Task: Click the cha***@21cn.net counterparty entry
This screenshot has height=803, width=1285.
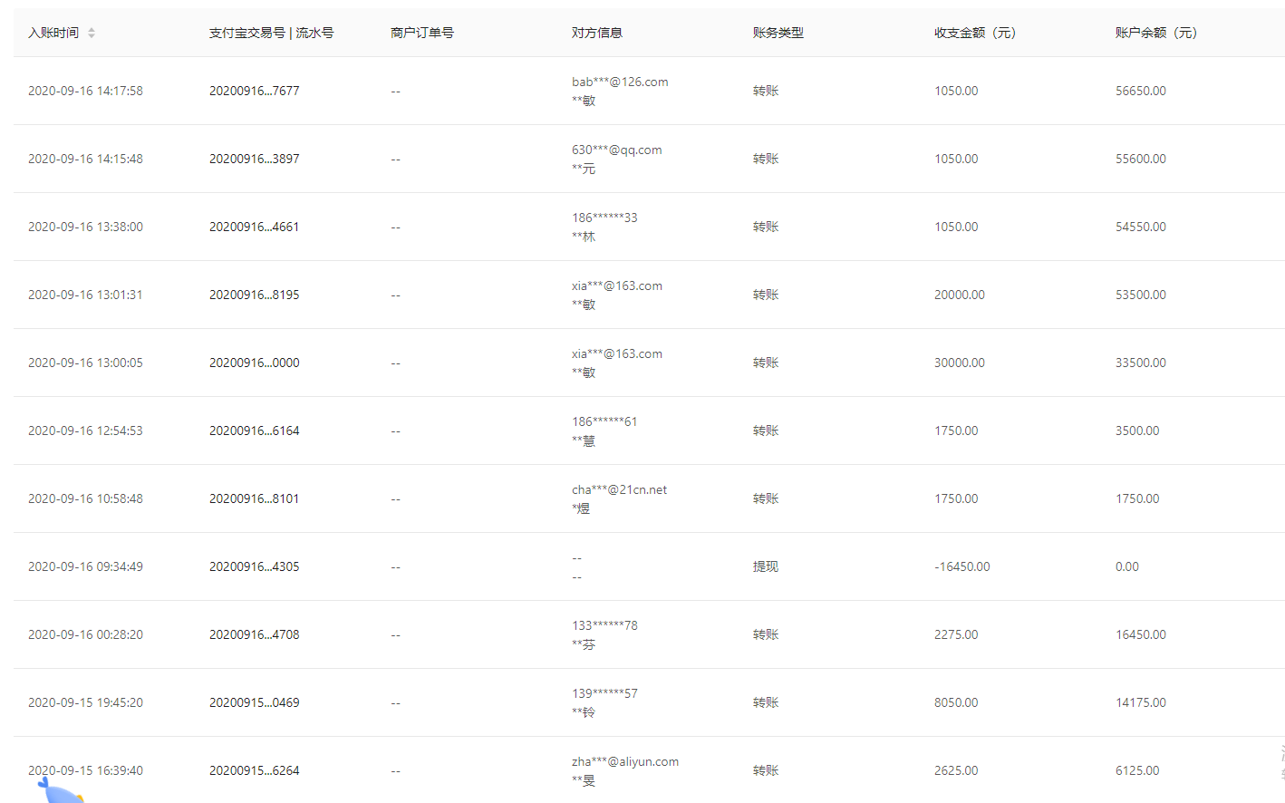Action: click(619, 489)
